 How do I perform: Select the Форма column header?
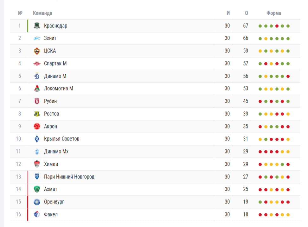point(274,13)
